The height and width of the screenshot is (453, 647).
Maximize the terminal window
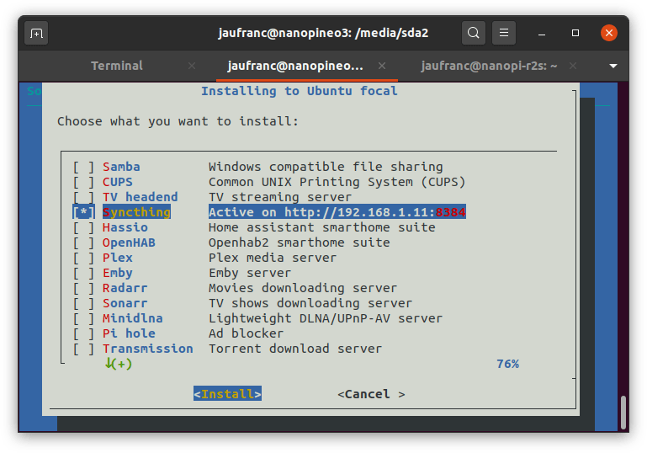(575, 33)
